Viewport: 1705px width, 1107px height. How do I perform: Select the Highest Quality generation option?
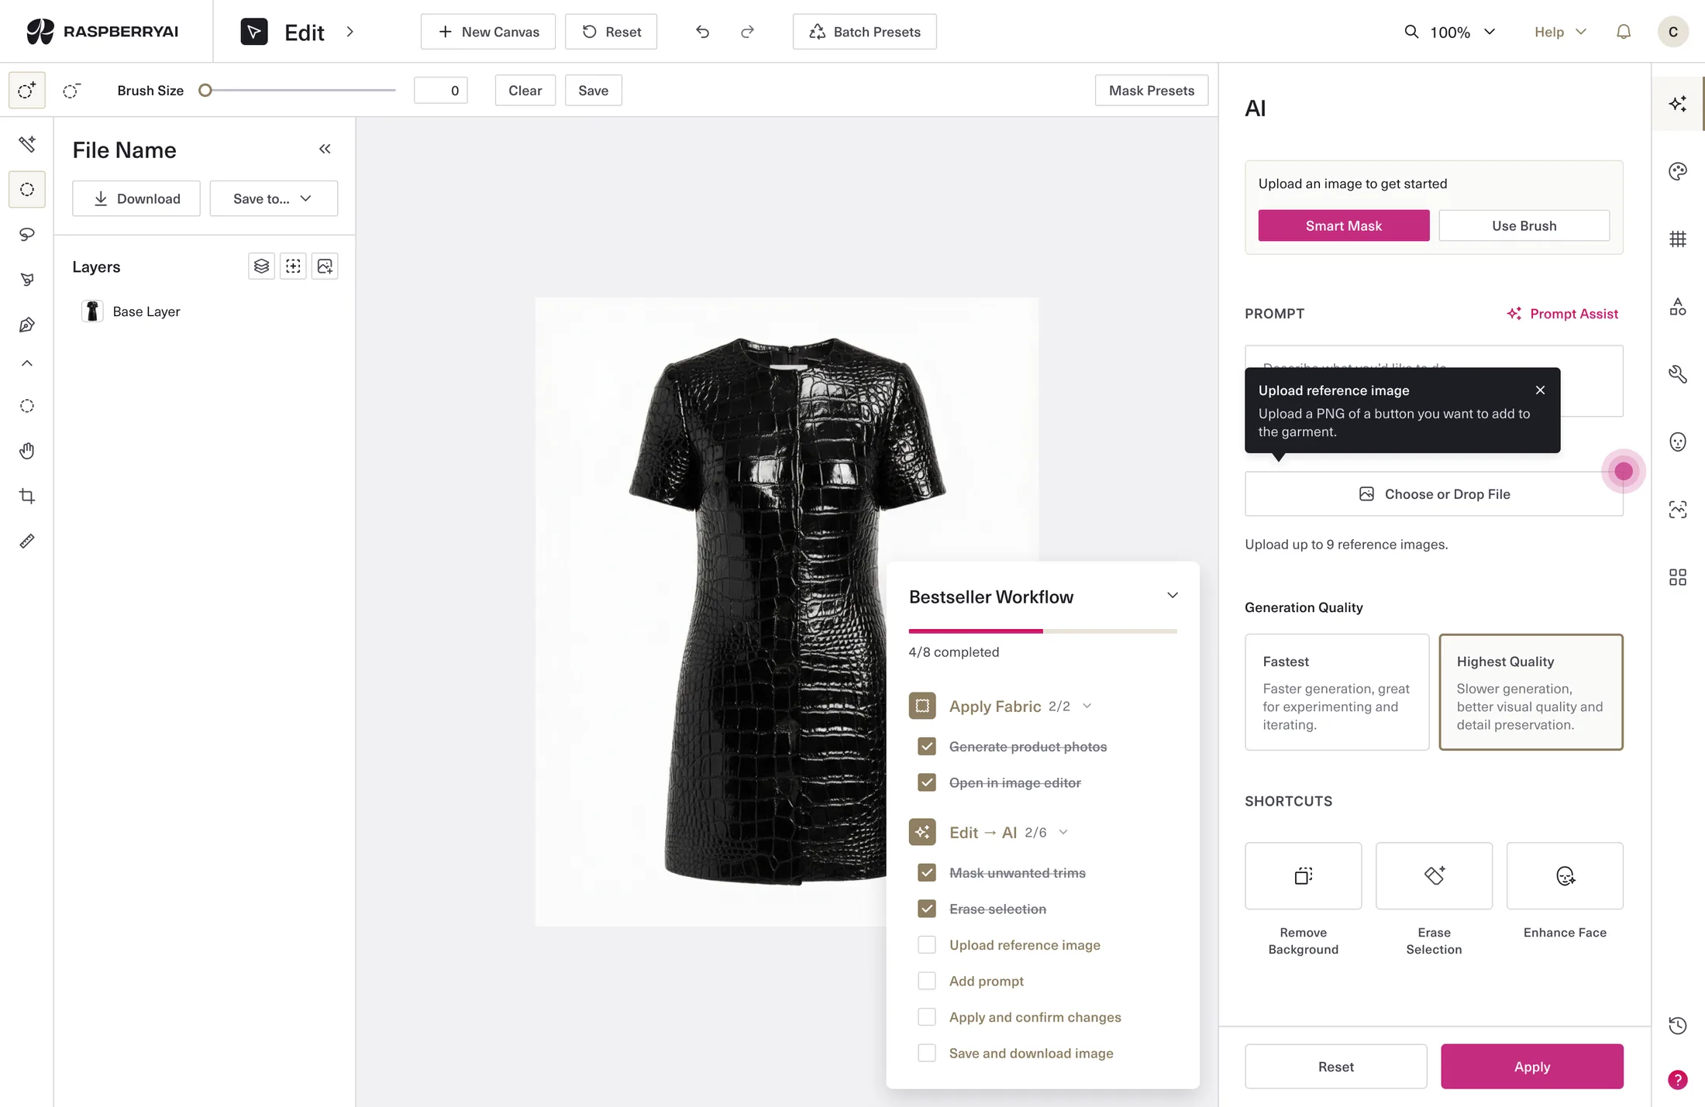click(x=1531, y=692)
